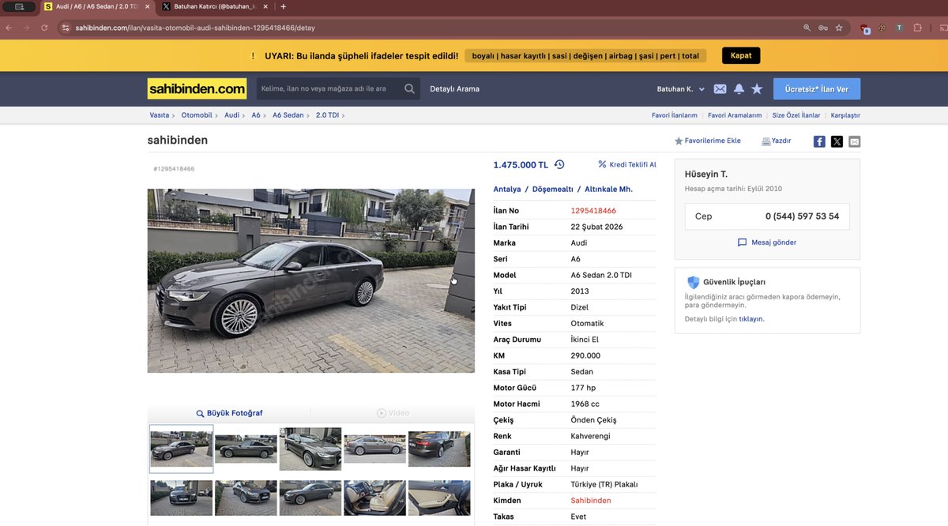The height and width of the screenshot is (526, 948).
Task: Select fourth thumbnail in top row
Action: click(x=374, y=449)
